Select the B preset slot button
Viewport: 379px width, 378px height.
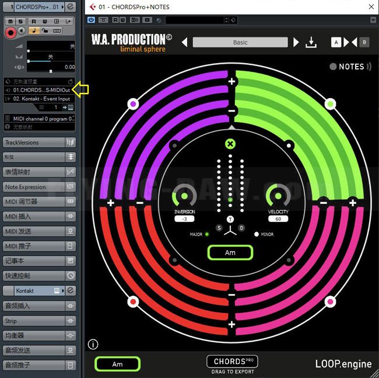pos(364,43)
